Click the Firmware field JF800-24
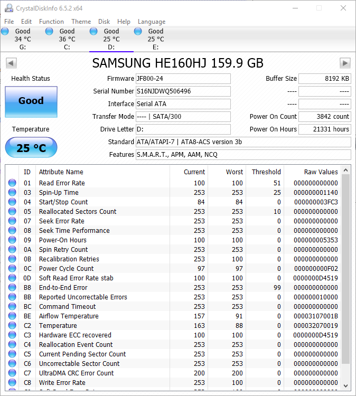 click(x=183, y=79)
